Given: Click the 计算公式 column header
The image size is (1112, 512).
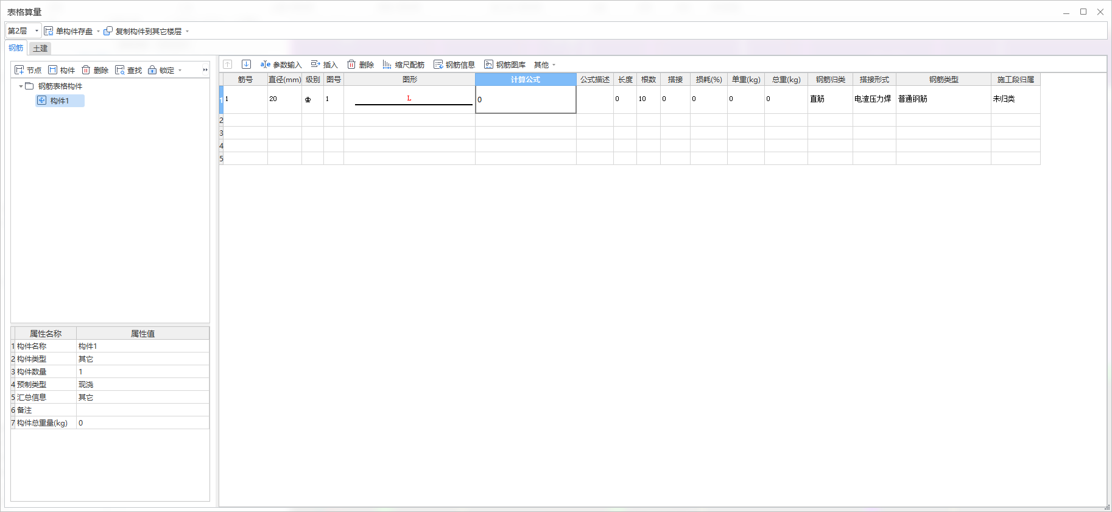Looking at the screenshot, I should click(526, 80).
